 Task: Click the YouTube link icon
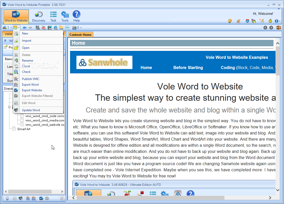coord(44,28)
